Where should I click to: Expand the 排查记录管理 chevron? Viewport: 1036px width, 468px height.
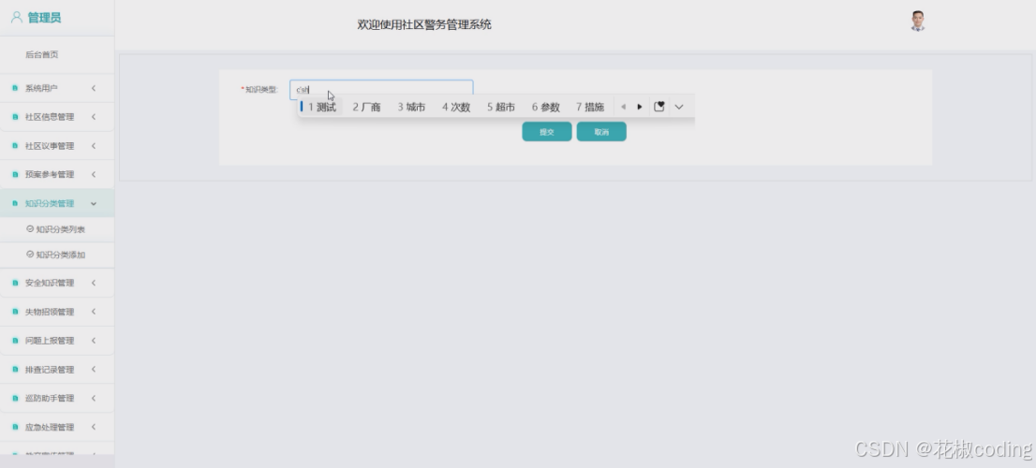tap(94, 370)
